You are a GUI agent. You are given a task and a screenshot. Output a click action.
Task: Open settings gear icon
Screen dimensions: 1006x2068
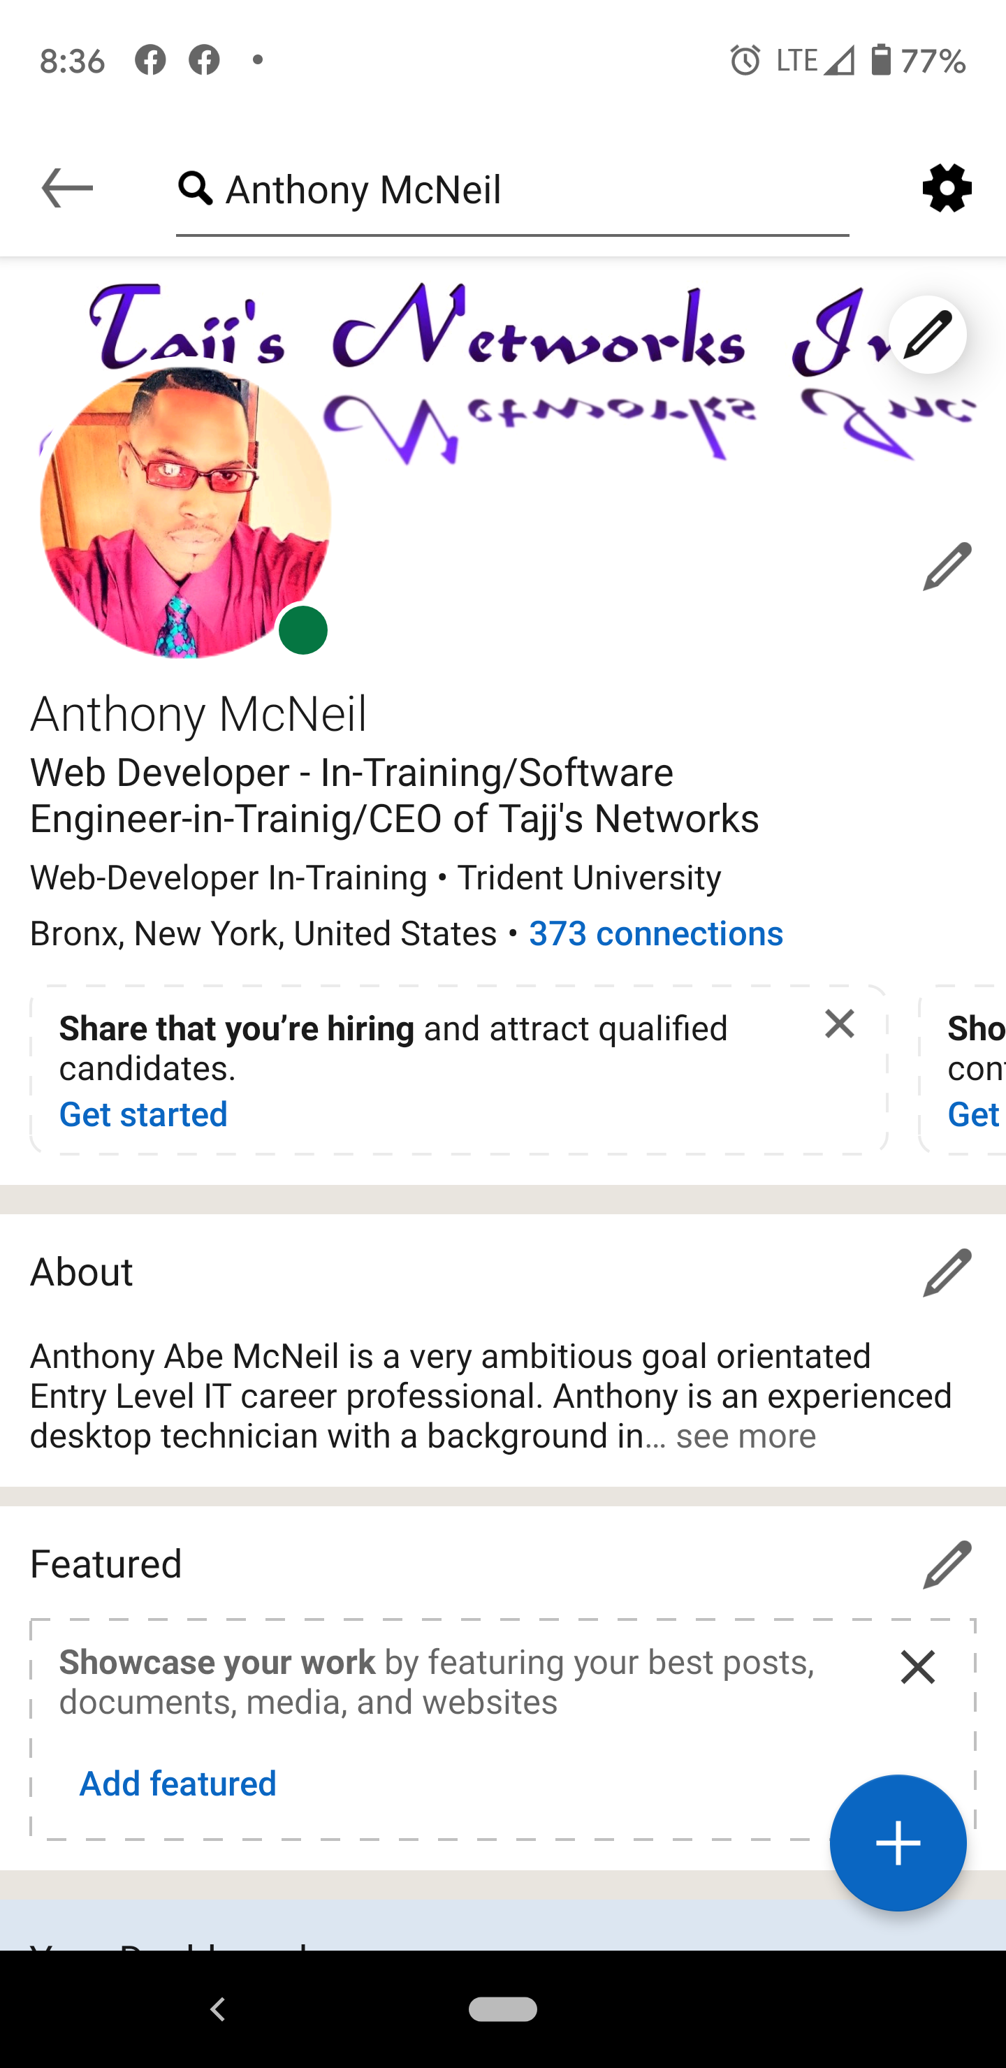(x=947, y=189)
